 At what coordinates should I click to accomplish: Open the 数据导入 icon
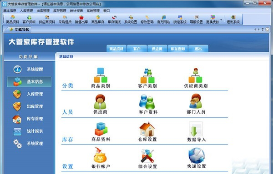click(197, 131)
